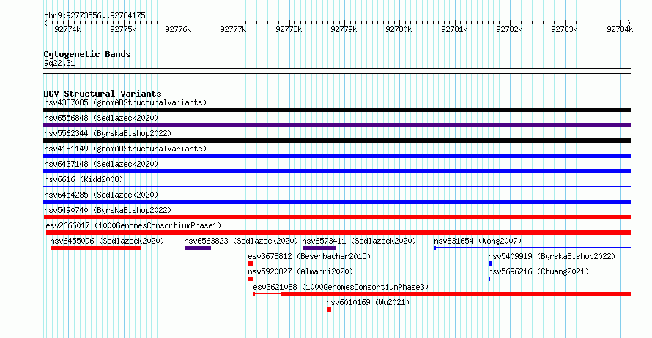Open nsv6563823 (Sedlazeck2020) label
The width and height of the screenshot is (652, 338).
coord(241,241)
